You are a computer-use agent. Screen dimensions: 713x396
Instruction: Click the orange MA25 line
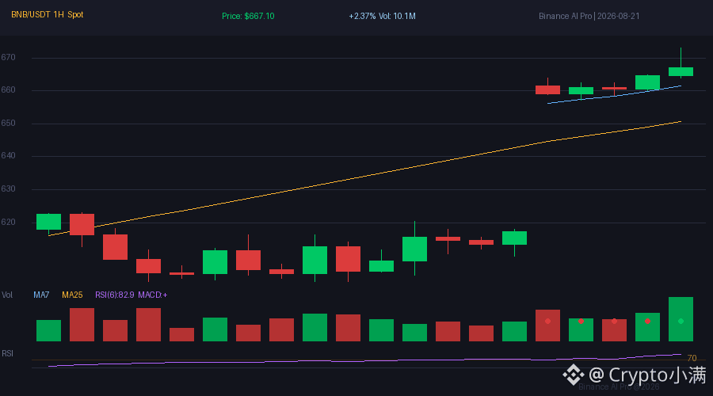point(364,177)
